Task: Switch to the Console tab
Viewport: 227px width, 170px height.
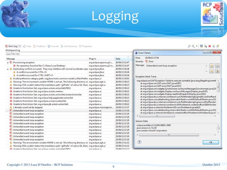Action: pyautogui.click(x=53, y=46)
